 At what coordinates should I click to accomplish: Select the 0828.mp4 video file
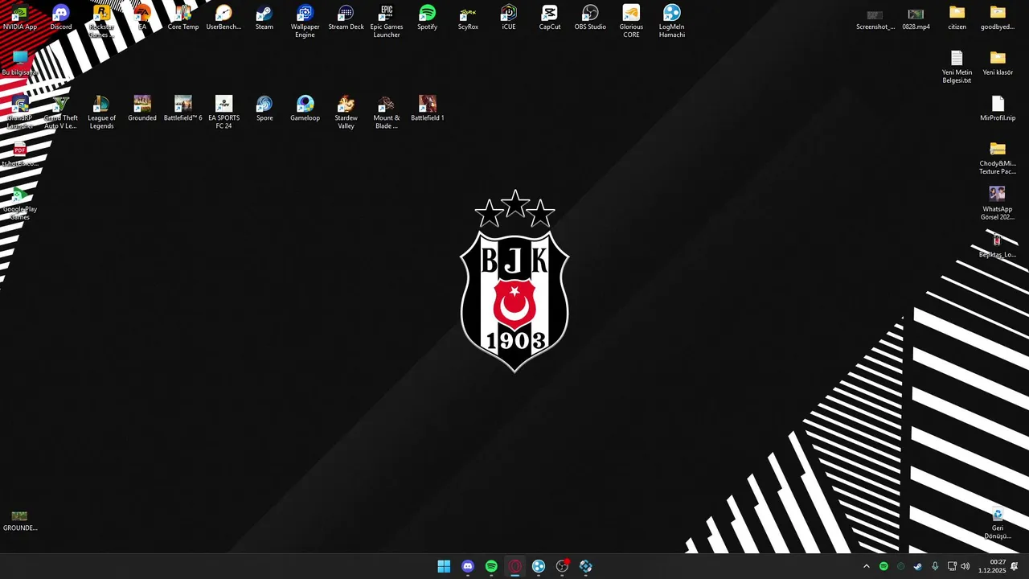[916, 18]
